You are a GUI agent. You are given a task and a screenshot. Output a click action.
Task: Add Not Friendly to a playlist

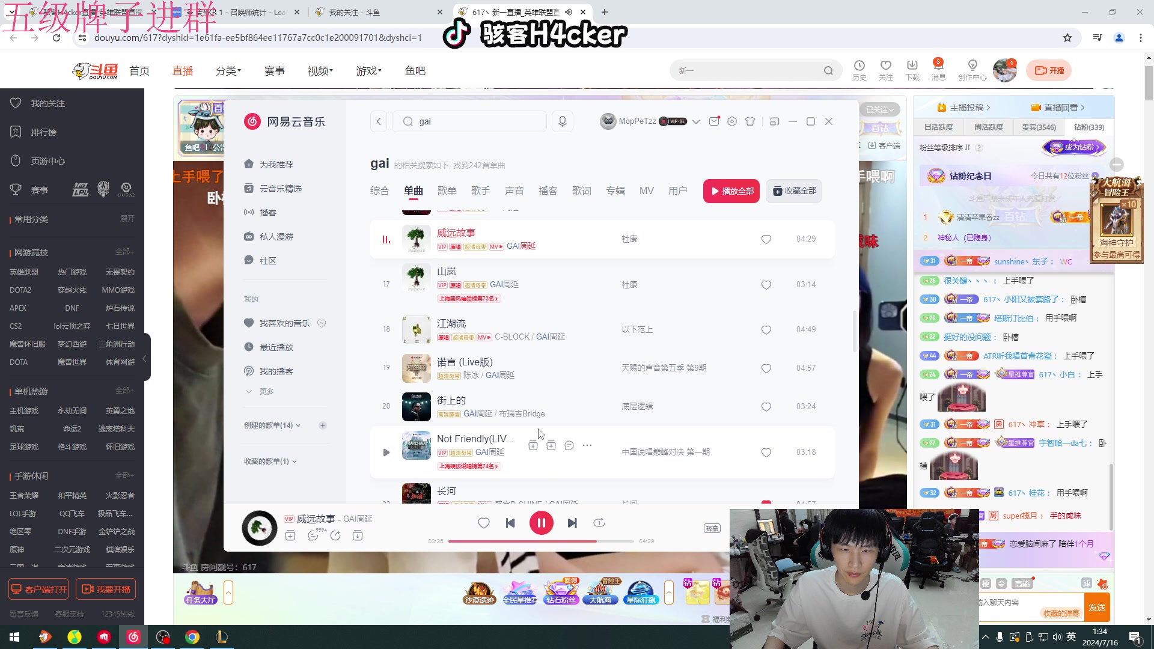(551, 445)
